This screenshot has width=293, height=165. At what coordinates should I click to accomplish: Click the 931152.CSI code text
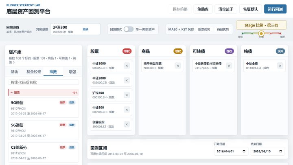(18, 153)
